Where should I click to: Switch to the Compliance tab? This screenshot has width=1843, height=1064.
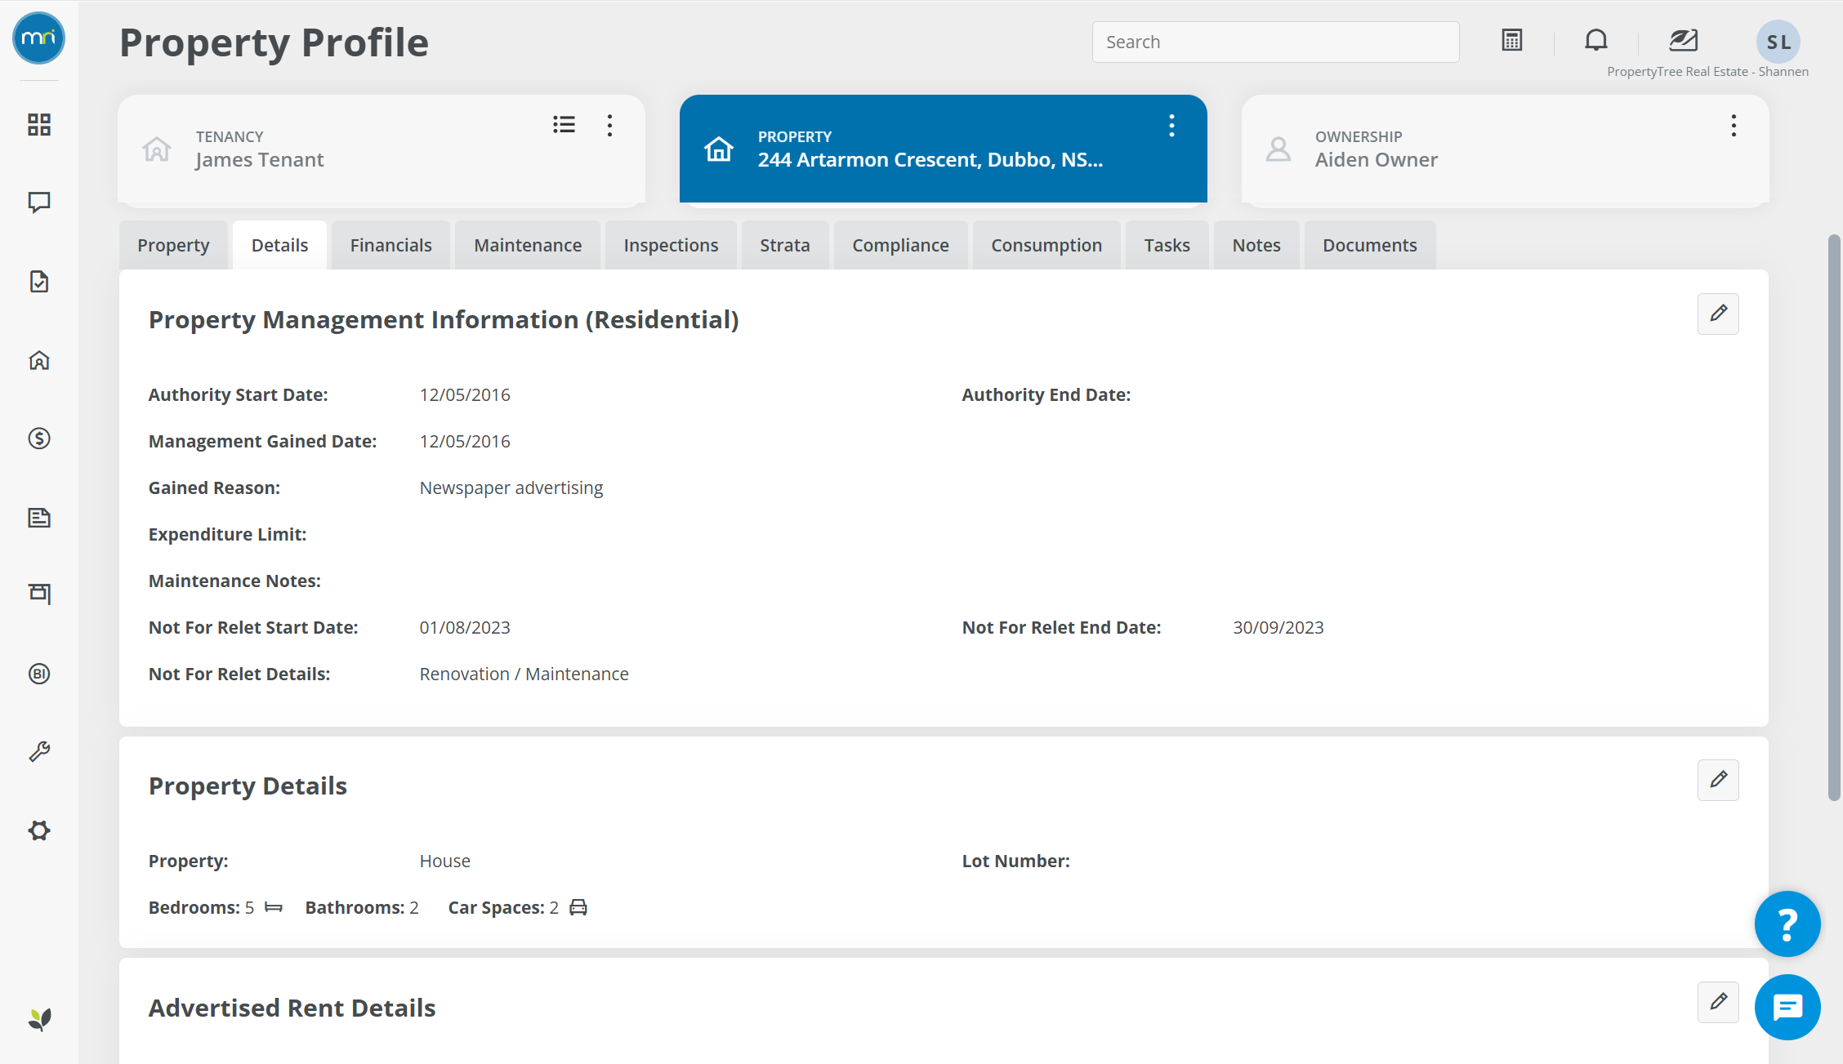pyautogui.click(x=900, y=245)
